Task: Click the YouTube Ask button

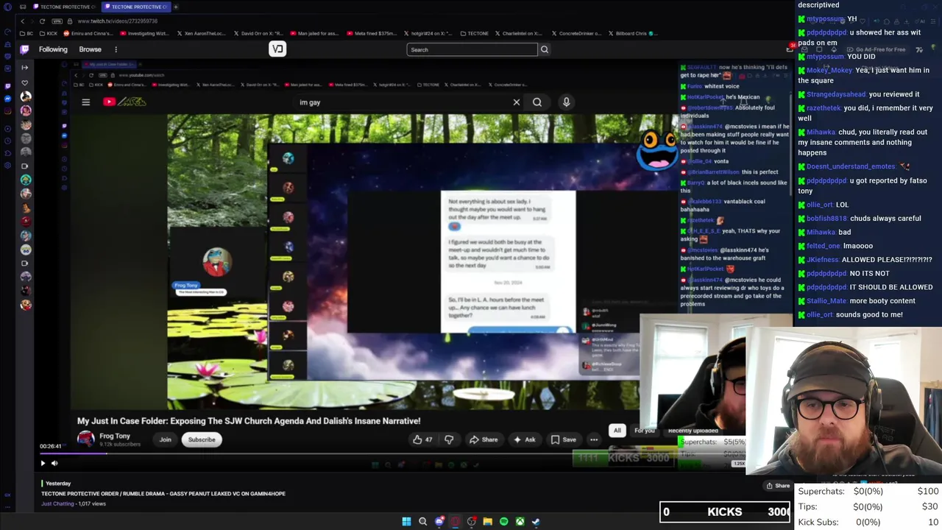Action: coord(525,439)
